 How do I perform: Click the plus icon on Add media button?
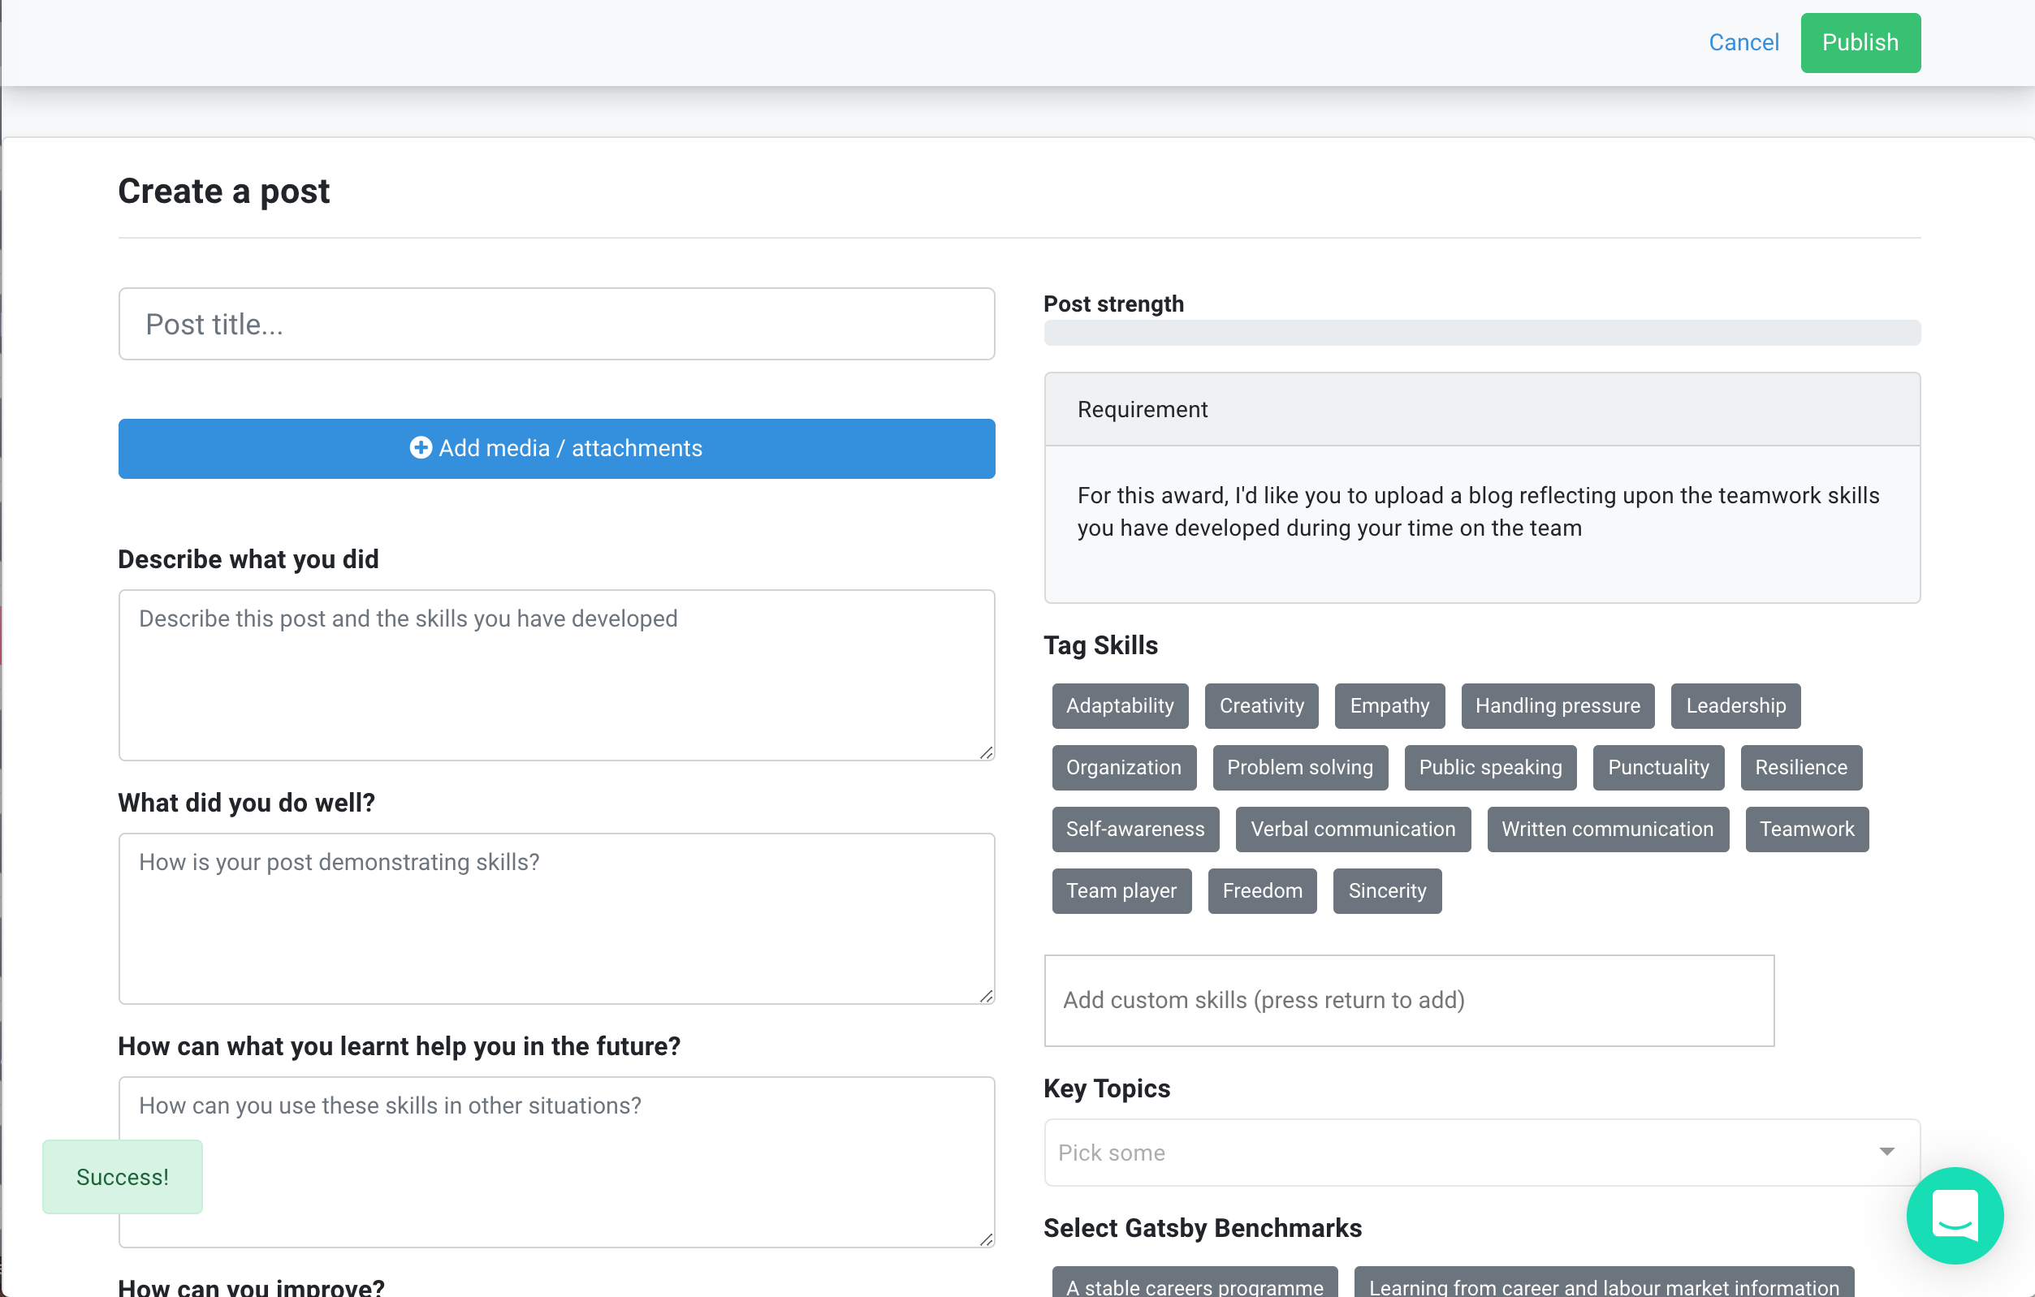(x=420, y=447)
